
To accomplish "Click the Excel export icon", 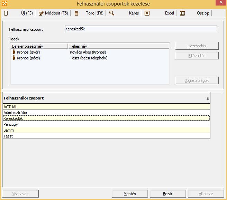I will pyautogui.click(x=147, y=13).
